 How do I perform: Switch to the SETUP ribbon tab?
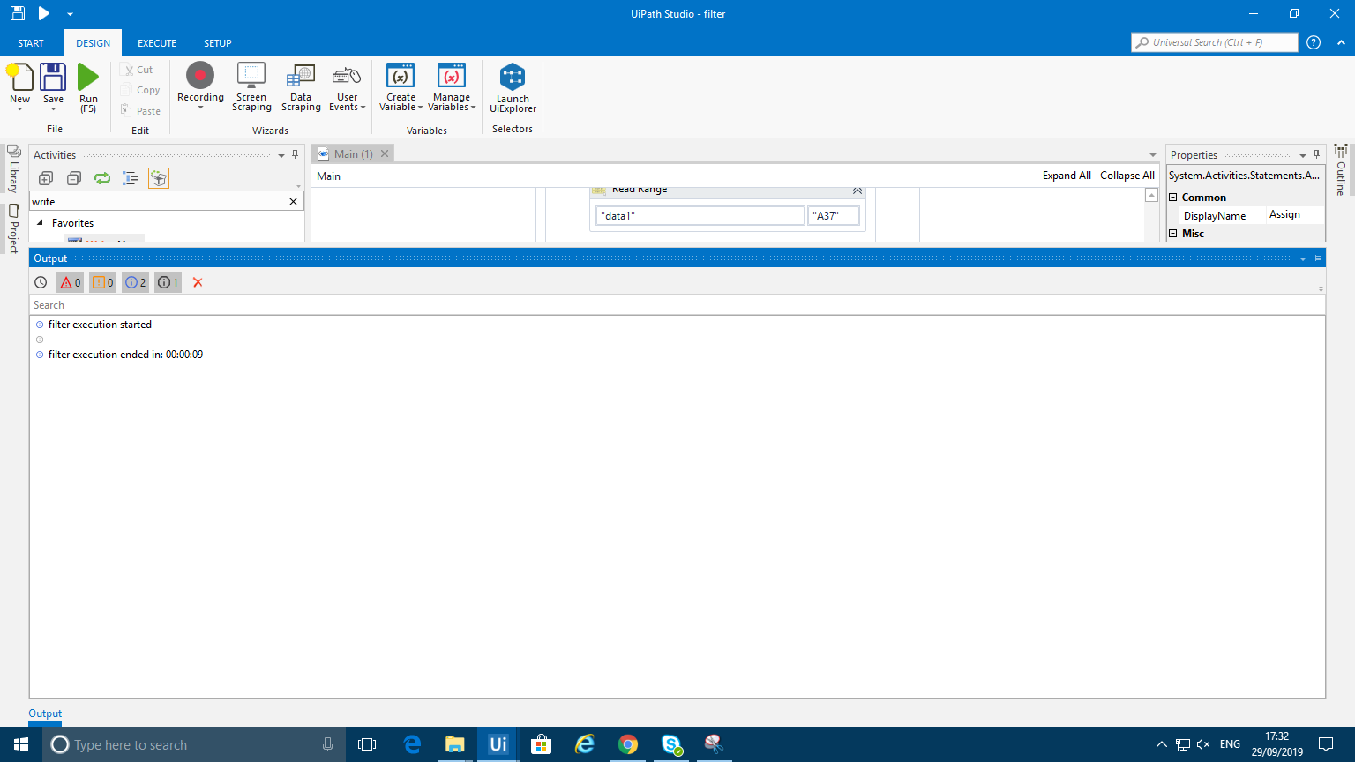(218, 43)
